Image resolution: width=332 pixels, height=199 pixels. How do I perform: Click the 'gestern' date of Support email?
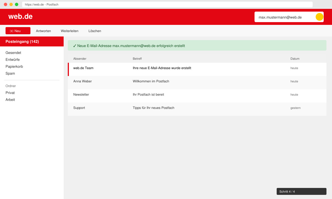pos(295,108)
